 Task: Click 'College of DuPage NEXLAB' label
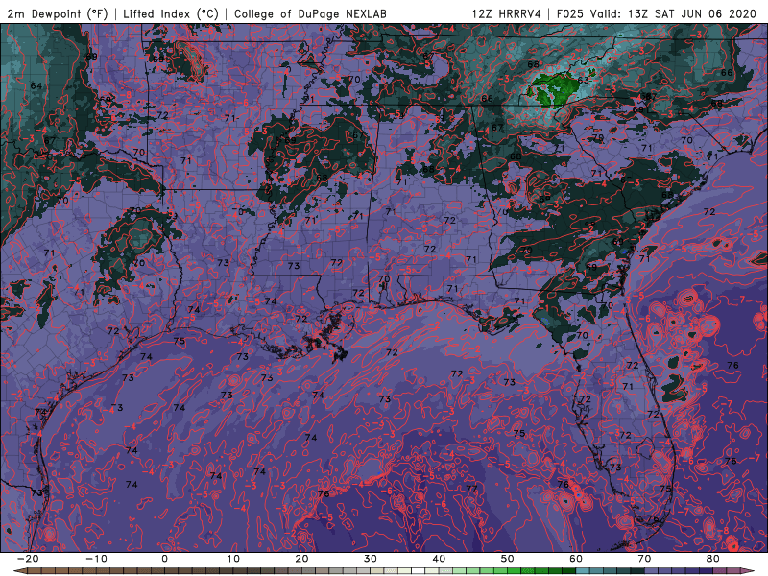tap(310, 13)
